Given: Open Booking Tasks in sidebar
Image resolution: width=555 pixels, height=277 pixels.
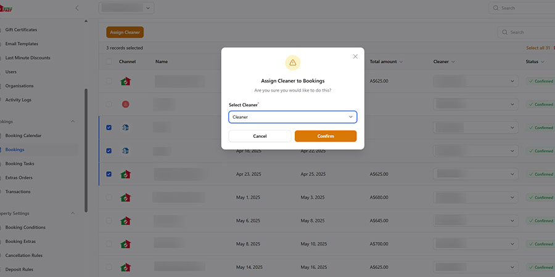Looking at the screenshot, I should click(20, 164).
